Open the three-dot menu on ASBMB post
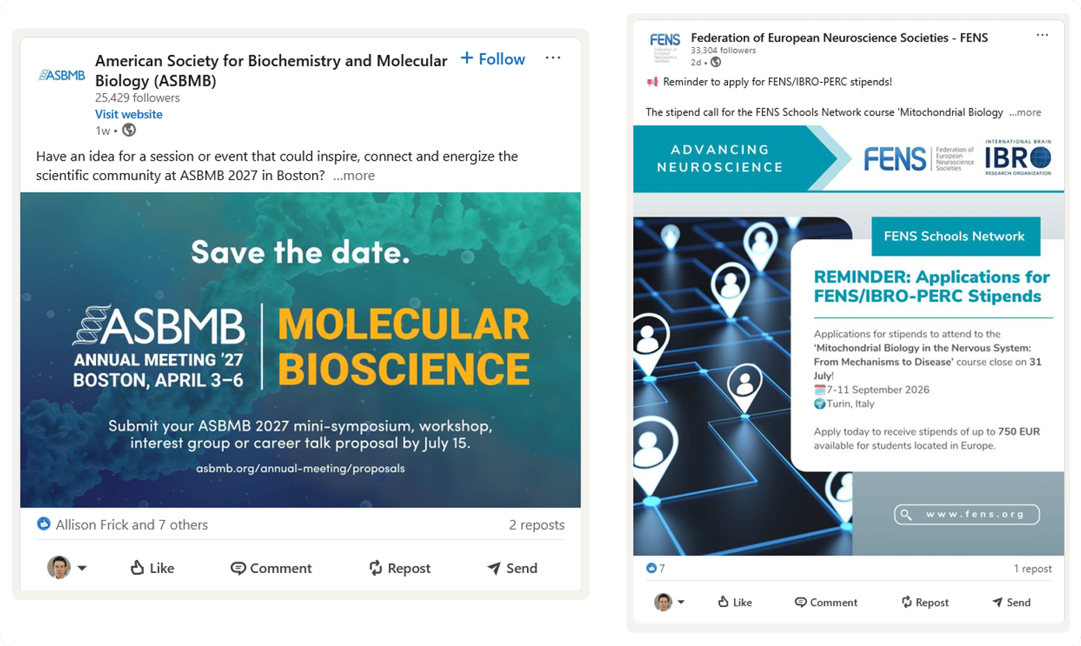 553,58
